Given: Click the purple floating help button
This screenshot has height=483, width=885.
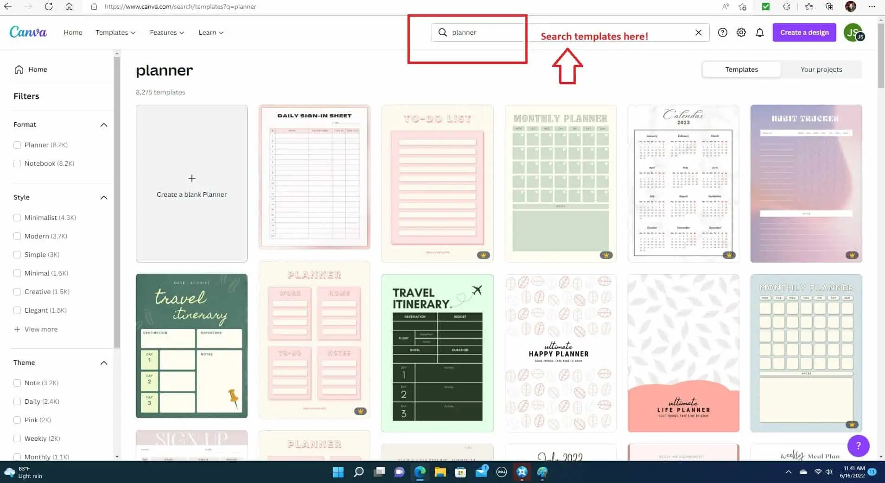Looking at the screenshot, I should [x=858, y=445].
